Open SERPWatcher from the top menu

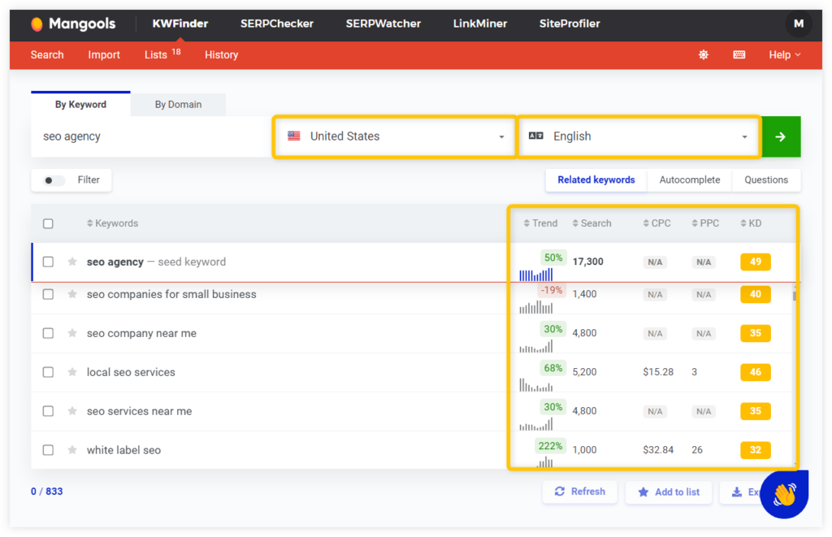(383, 24)
